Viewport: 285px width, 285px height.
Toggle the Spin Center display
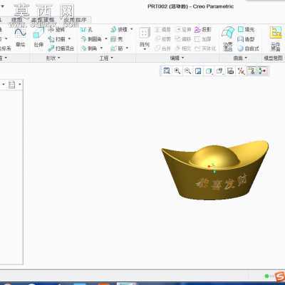click(x=262, y=71)
